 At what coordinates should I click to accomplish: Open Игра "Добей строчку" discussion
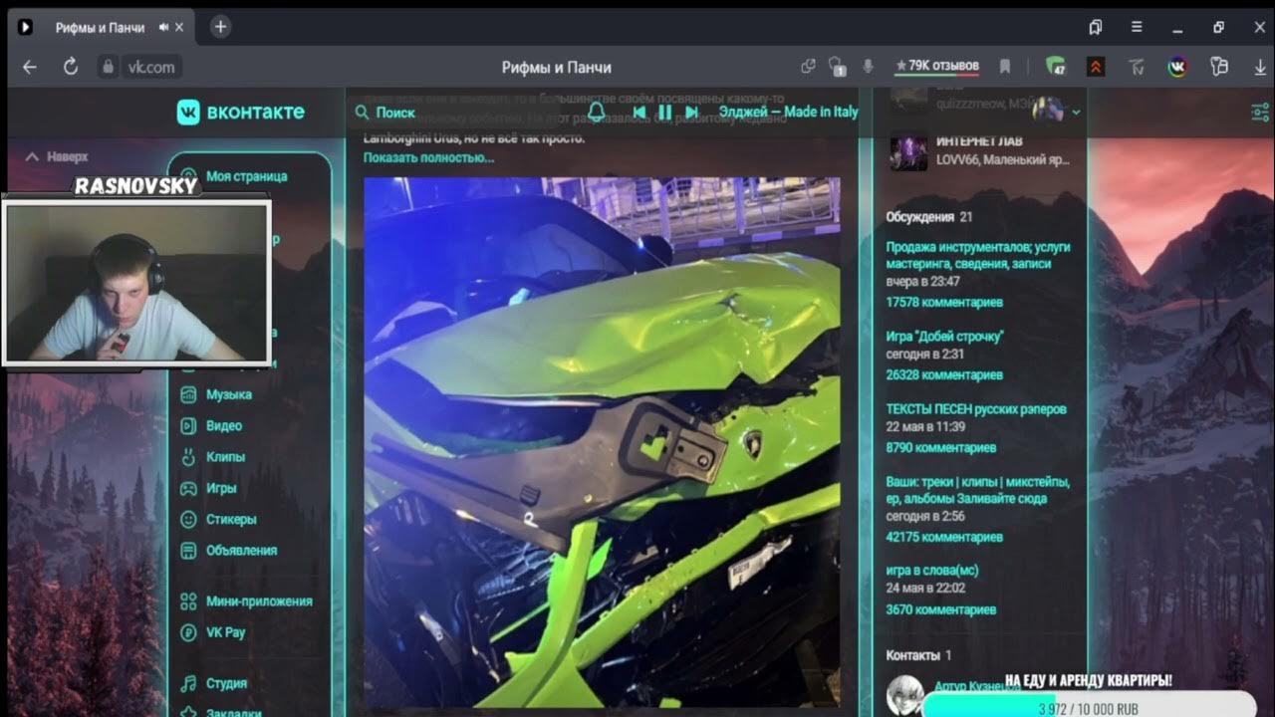[x=944, y=337]
